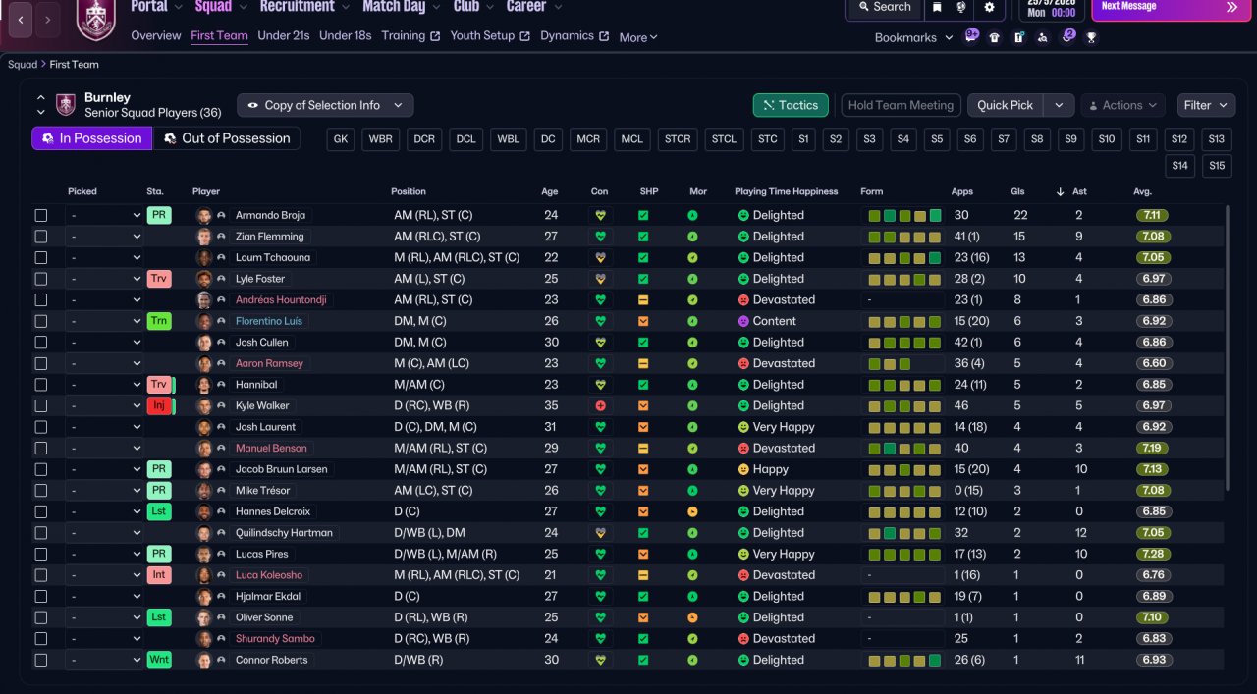Click the Tactics button
This screenshot has height=694, width=1257.
point(791,105)
